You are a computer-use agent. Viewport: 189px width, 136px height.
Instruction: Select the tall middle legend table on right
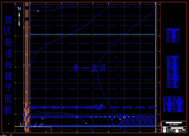[x=173, y=72]
